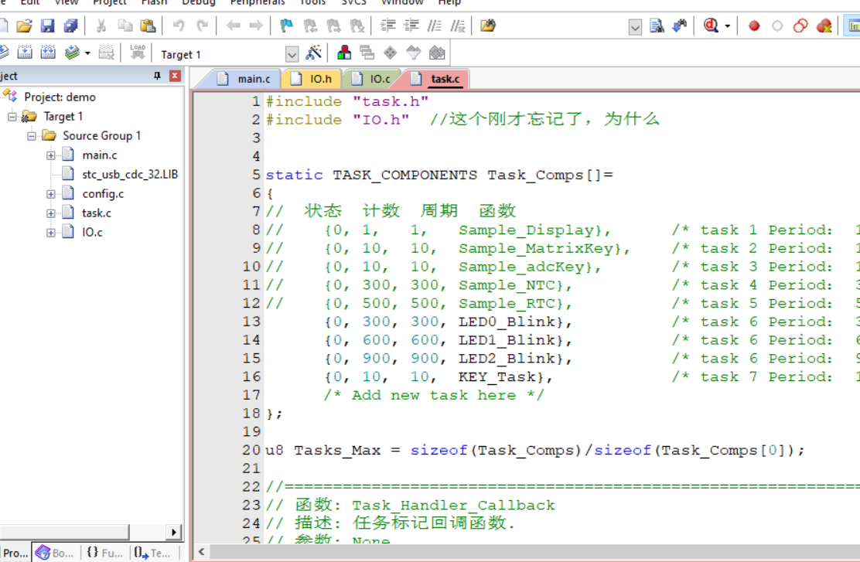Screen dimensions: 860x562
Task: Save the current file with floppy icon
Action: [x=48, y=26]
